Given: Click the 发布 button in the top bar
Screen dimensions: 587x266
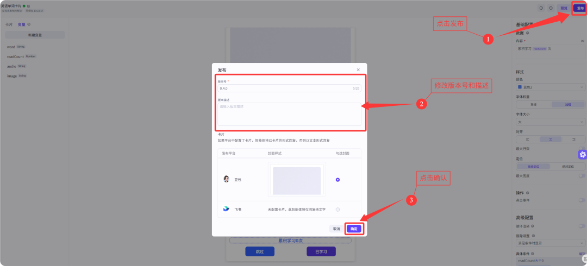Looking at the screenshot, I should (580, 8).
